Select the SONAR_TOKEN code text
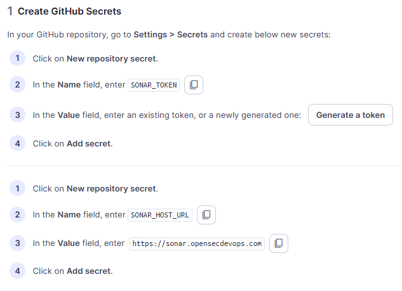 tap(154, 85)
